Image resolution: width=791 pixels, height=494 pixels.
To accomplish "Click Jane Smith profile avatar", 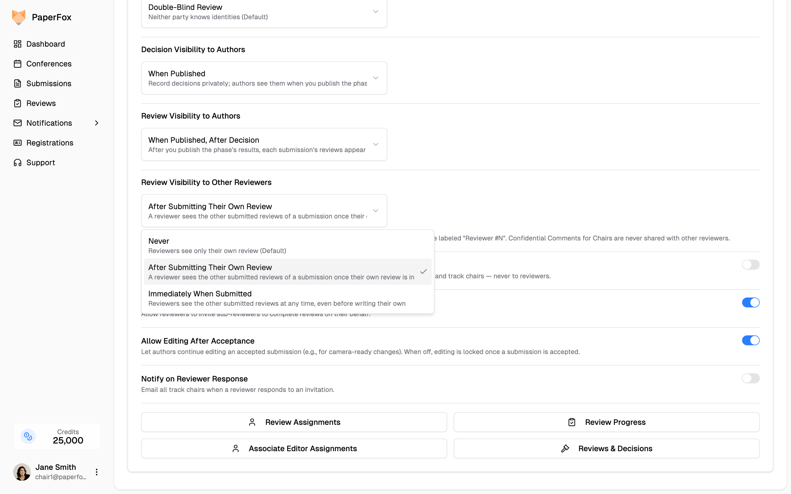I will pos(22,472).
